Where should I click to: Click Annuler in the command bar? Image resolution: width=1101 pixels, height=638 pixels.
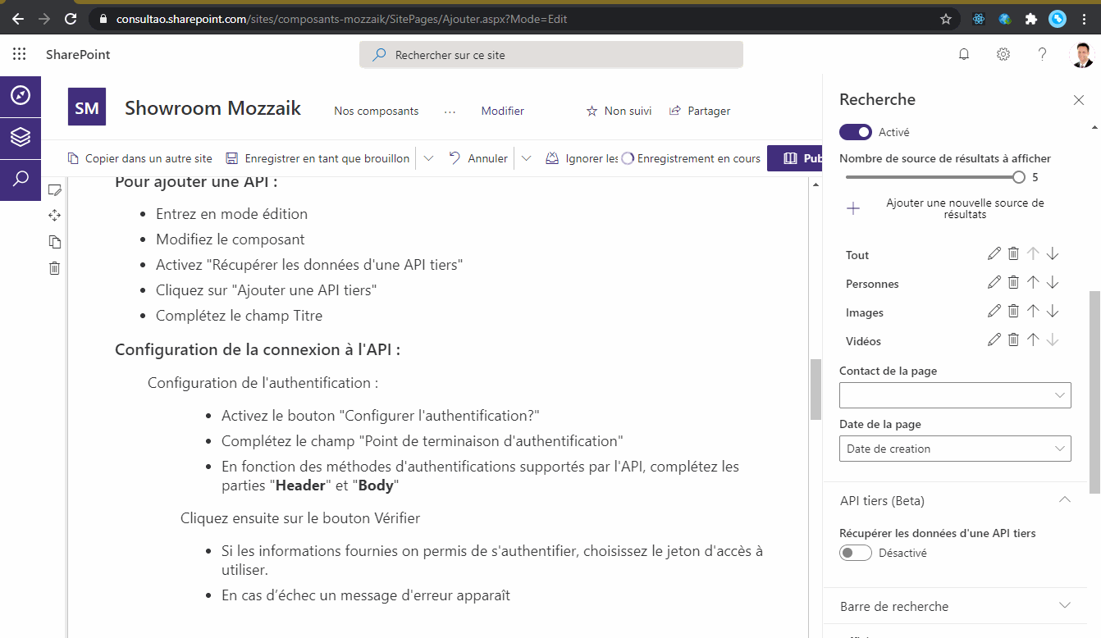[x=479, y=158]
